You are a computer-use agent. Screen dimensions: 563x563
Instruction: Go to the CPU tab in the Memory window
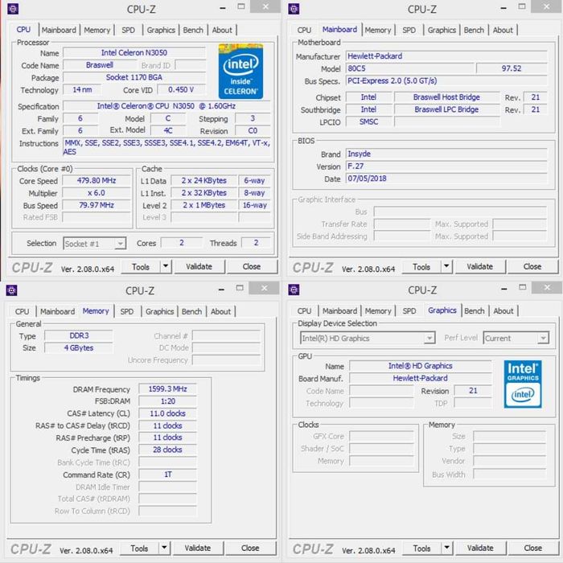22,312
